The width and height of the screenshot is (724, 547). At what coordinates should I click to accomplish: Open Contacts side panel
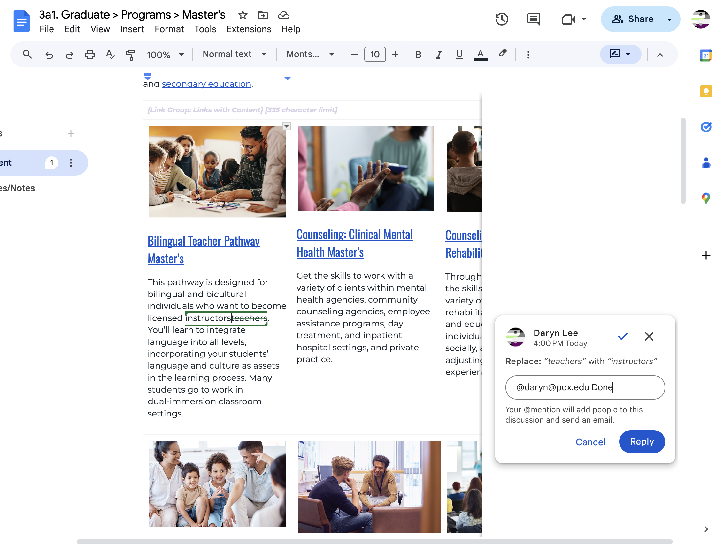(x=706, y=162)
